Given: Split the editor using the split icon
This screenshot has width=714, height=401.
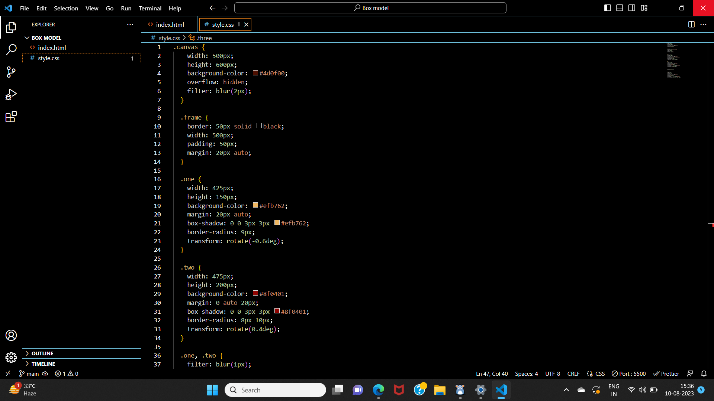Looking at the screenshot, I should pos(692,25).
